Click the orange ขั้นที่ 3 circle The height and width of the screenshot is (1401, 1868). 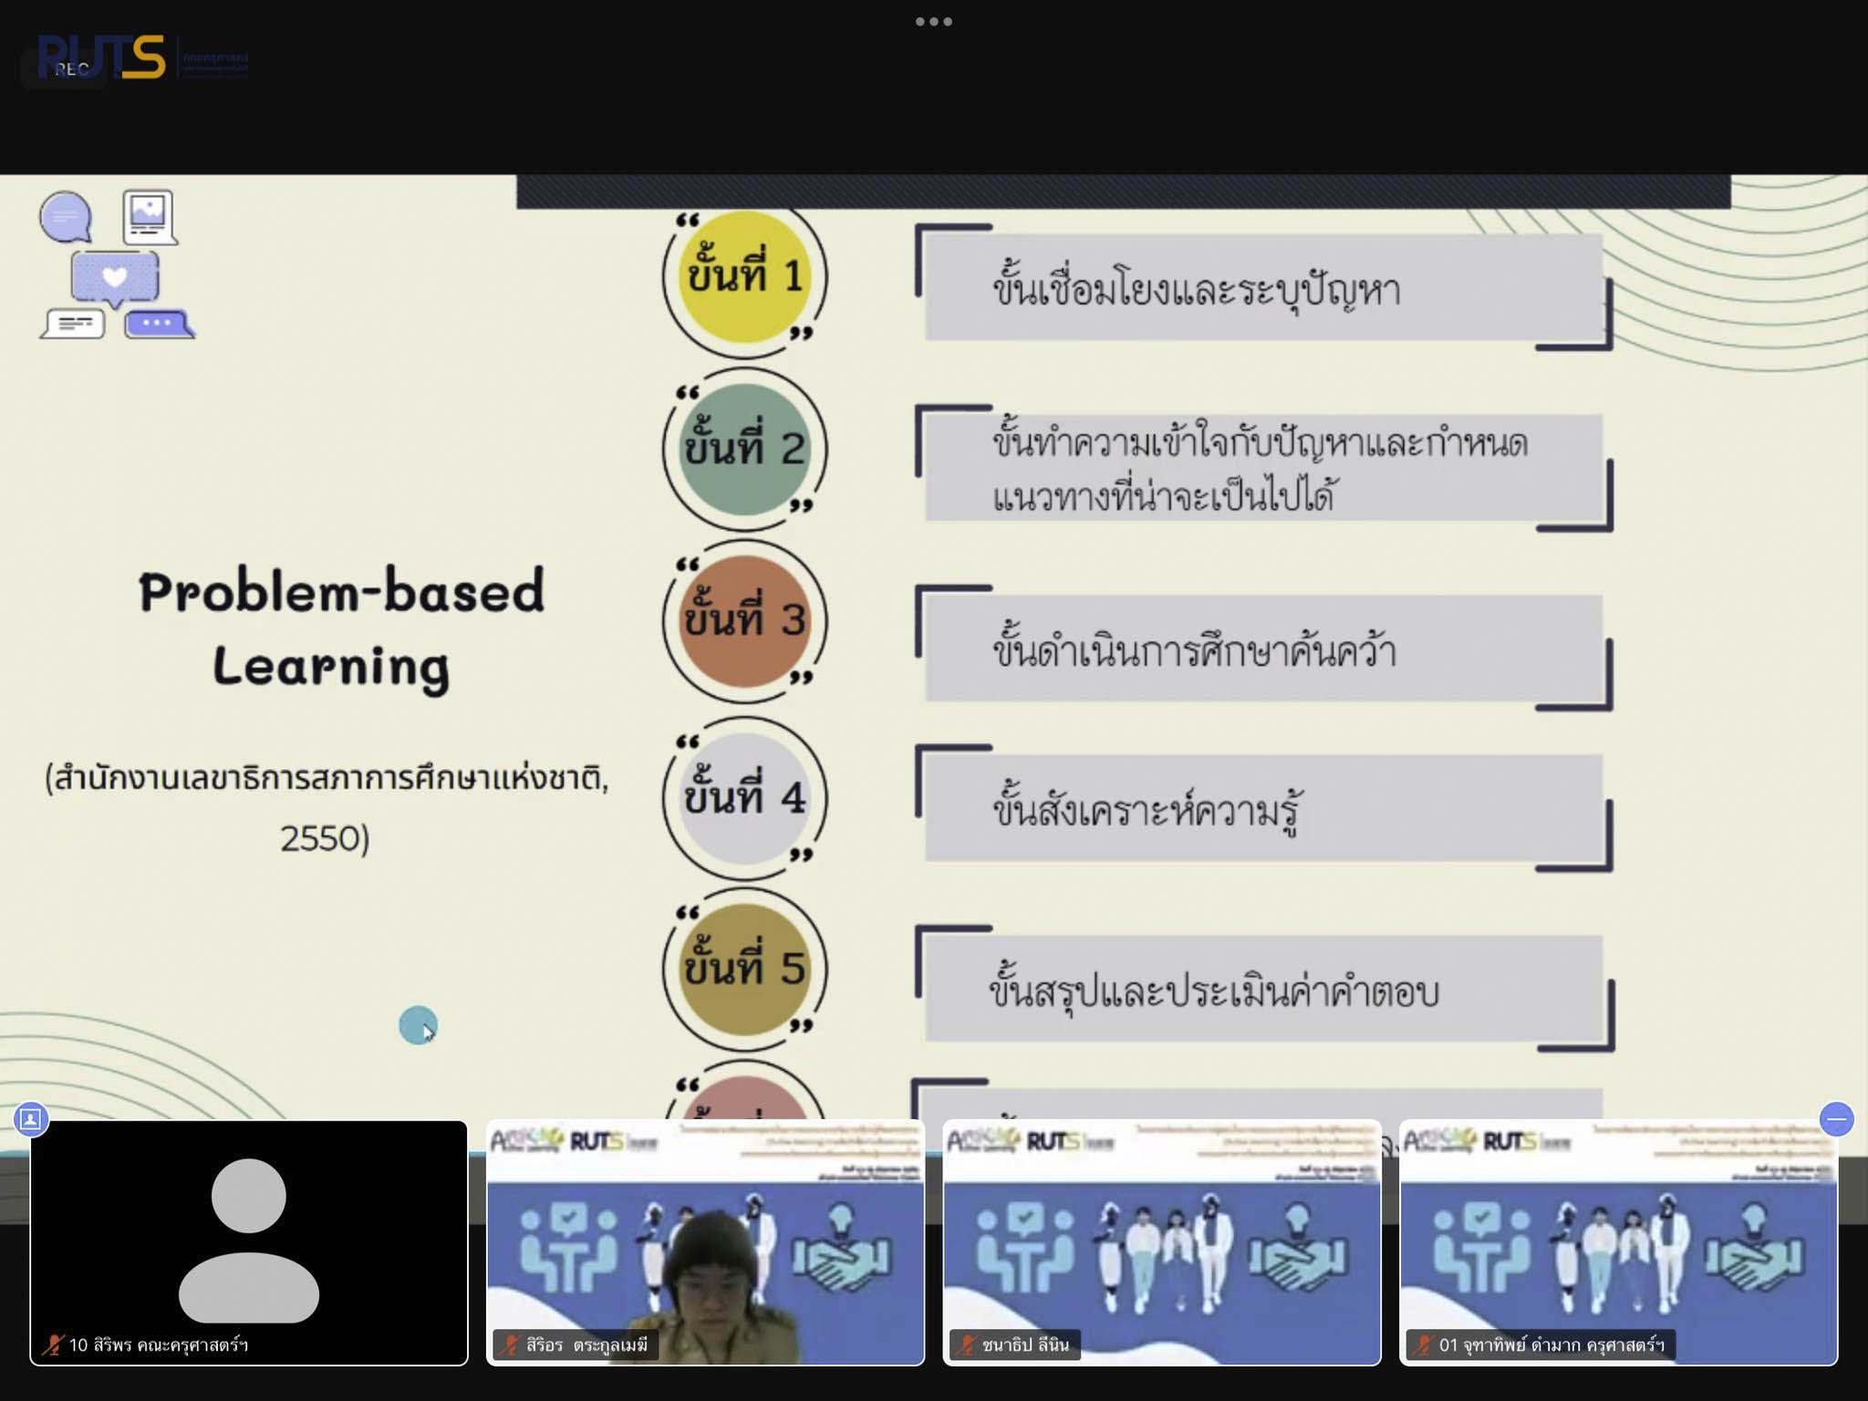[744, 620]
